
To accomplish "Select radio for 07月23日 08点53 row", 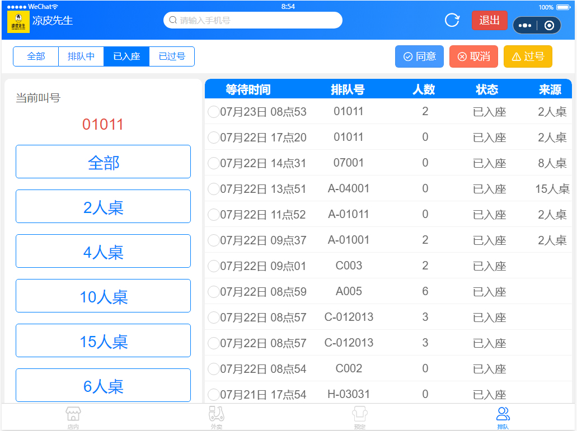I will pos(214,112).
